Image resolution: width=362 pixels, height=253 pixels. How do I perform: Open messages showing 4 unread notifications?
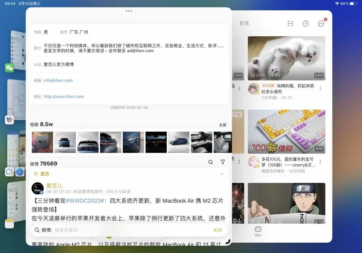point(321,23)
